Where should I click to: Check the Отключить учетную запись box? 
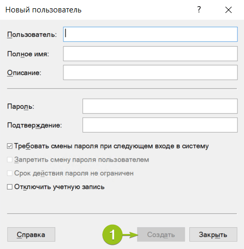[10, 187]
